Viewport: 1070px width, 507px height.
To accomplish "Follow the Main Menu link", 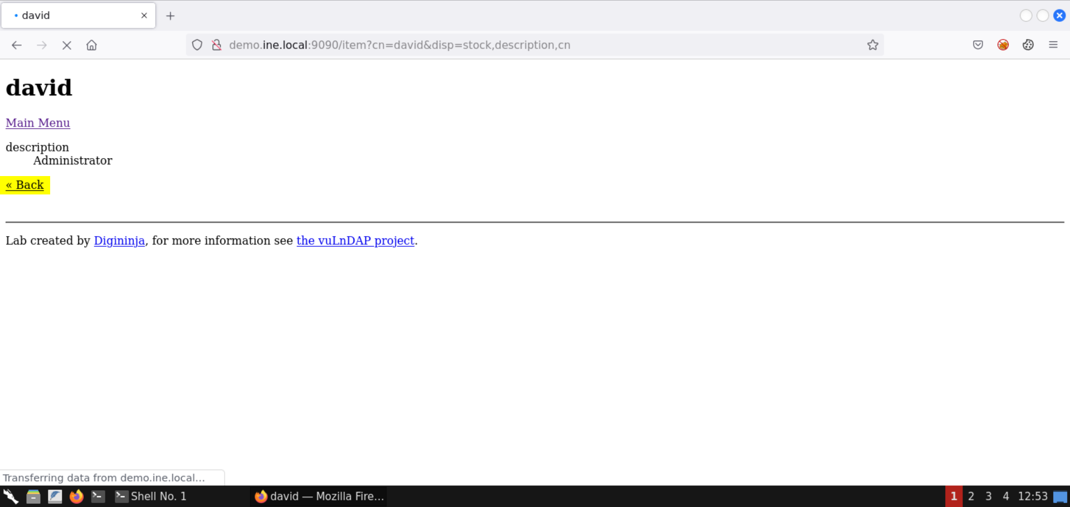I will click(38, 123).
